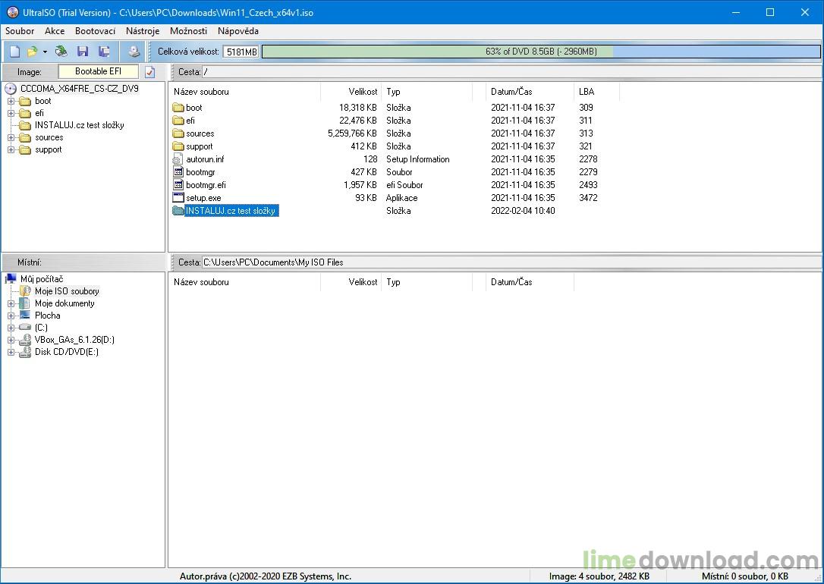Click the Burn CD/DVD image icon
This screenshot has width=824, height=584.
click(x=134, y=52)
